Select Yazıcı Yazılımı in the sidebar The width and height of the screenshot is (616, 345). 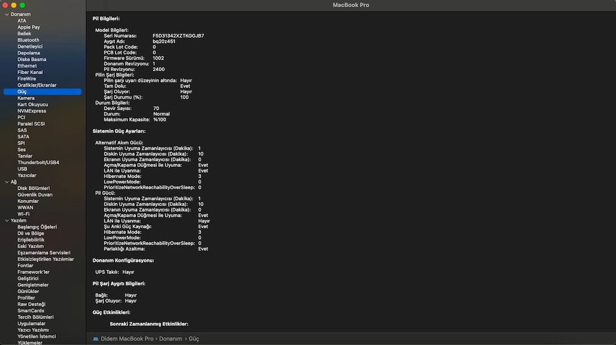click(x=33, y=330)
